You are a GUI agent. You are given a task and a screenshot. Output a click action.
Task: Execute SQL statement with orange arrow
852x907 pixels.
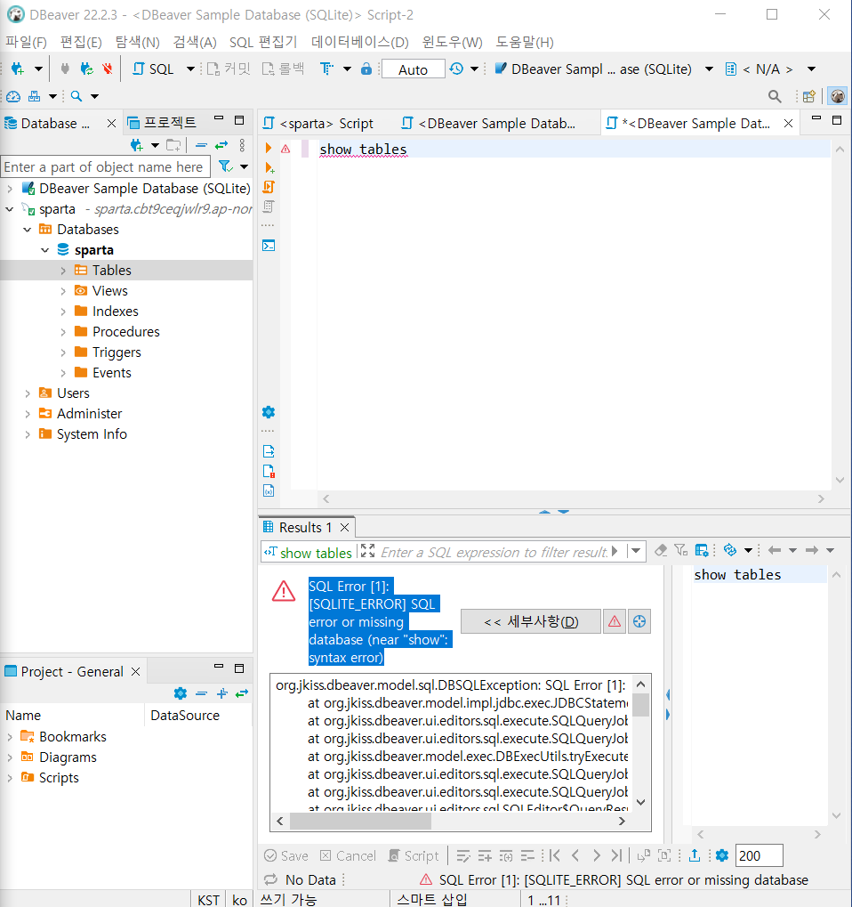click(x=269, y=148)
